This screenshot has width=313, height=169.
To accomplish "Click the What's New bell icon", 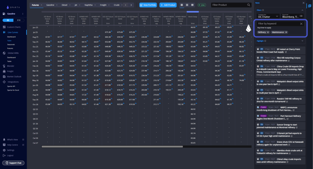I will click(4, 140).
